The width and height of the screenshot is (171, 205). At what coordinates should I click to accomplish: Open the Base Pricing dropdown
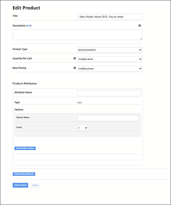tap(110, 68)
